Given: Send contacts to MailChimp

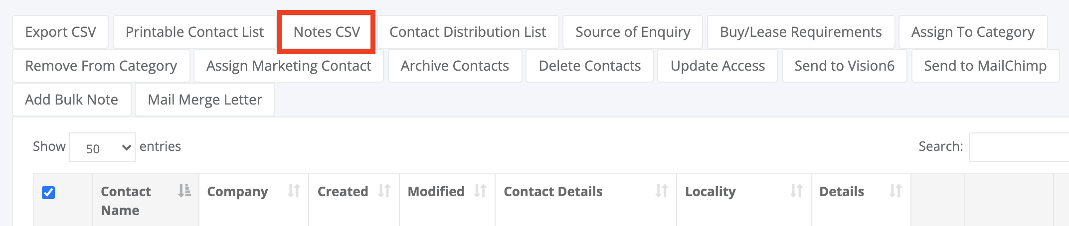Looking at the screenshot, I should 985,66.
